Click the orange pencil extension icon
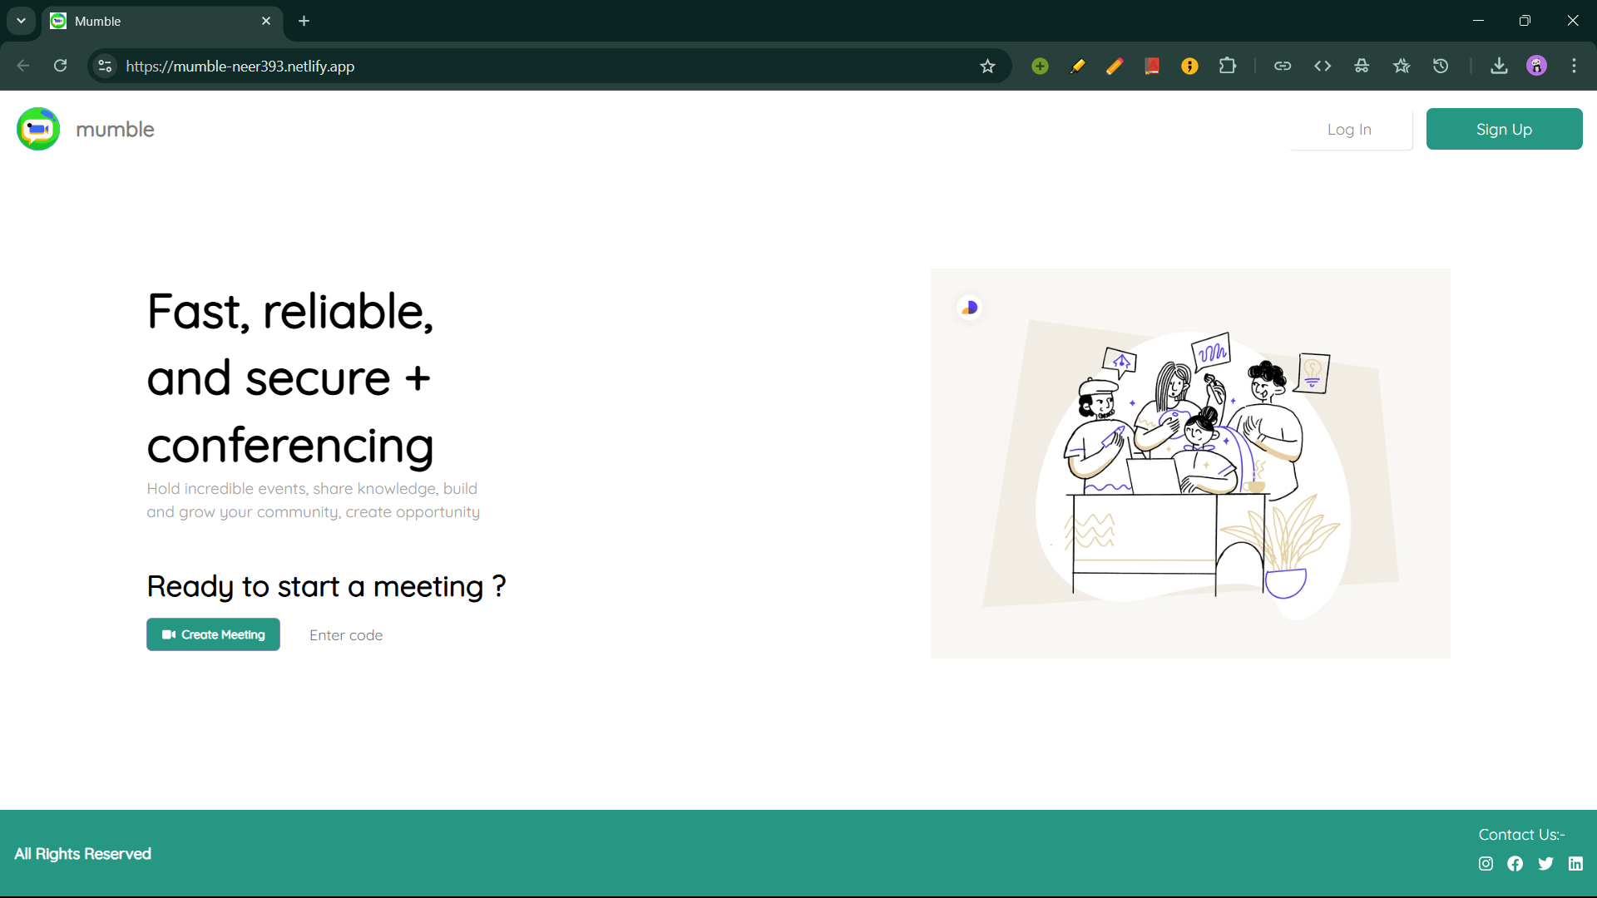Image resolution: width=1597 pixels, height=898 pixels. tap(1115, 66)
